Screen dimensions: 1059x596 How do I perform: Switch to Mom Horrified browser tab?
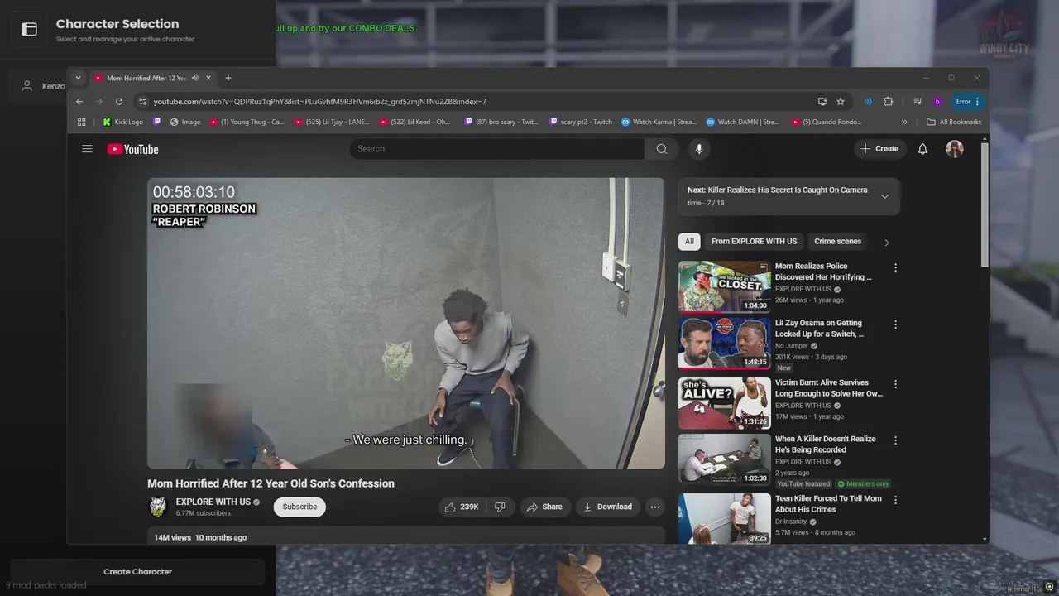tap(145, 78)
